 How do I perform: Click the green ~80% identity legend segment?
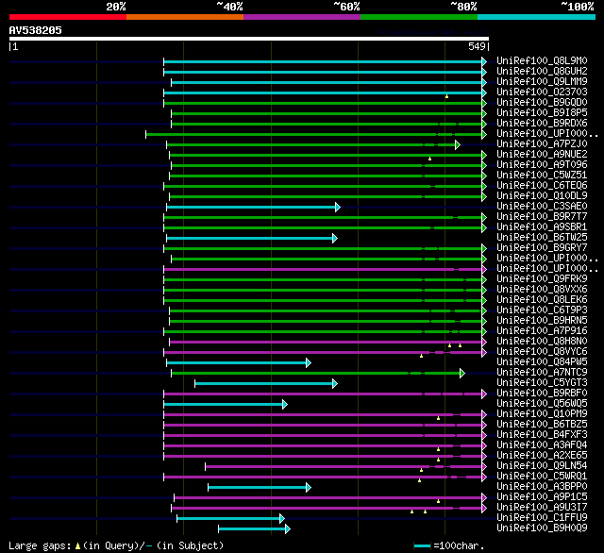pyautogui.click(x=419, y=17)
